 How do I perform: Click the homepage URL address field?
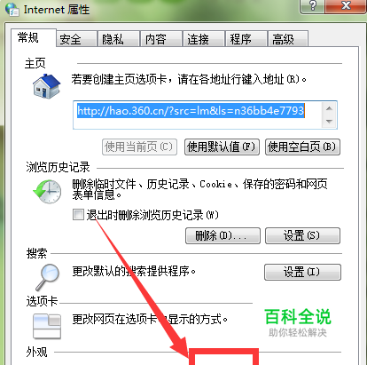(x=198, y=115)
